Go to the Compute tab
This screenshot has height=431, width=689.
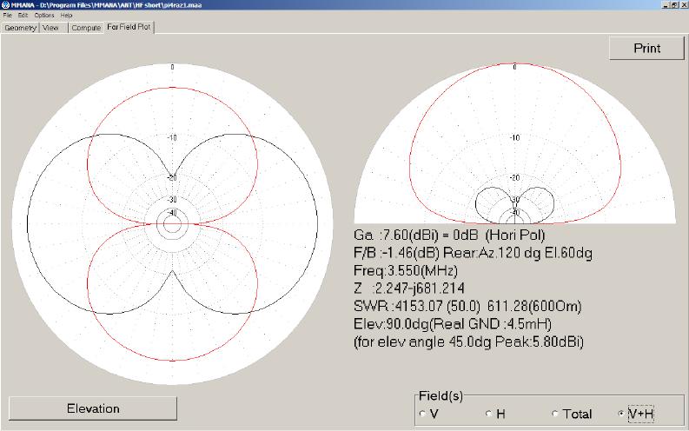pyautogui.click(x=86, y=28)
